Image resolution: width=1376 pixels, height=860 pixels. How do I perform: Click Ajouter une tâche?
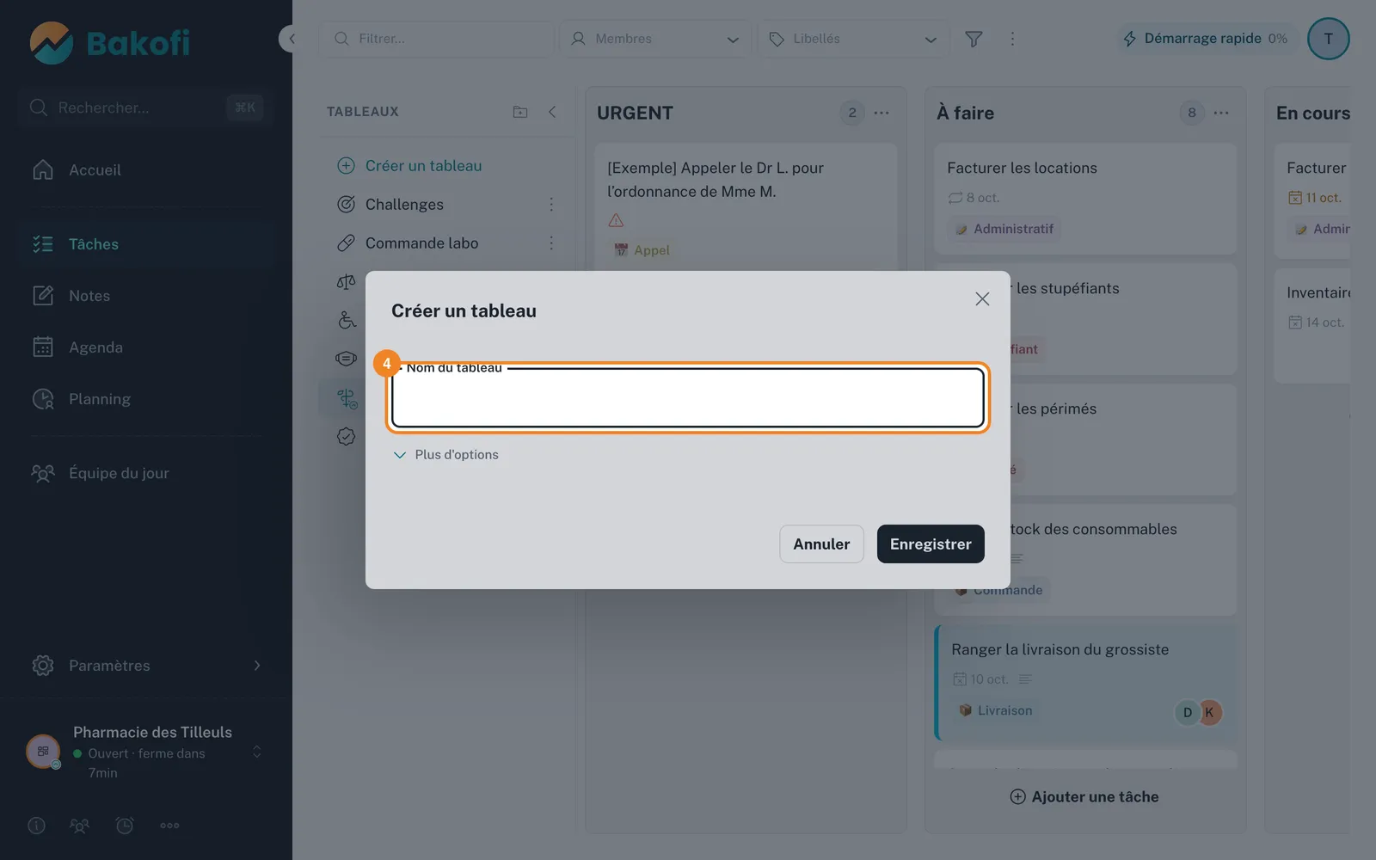[x=1084, y=797]
